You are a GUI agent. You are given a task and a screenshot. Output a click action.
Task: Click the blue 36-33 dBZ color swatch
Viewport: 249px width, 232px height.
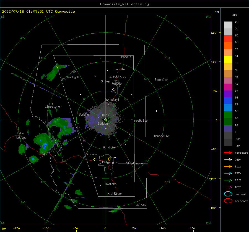228,101
